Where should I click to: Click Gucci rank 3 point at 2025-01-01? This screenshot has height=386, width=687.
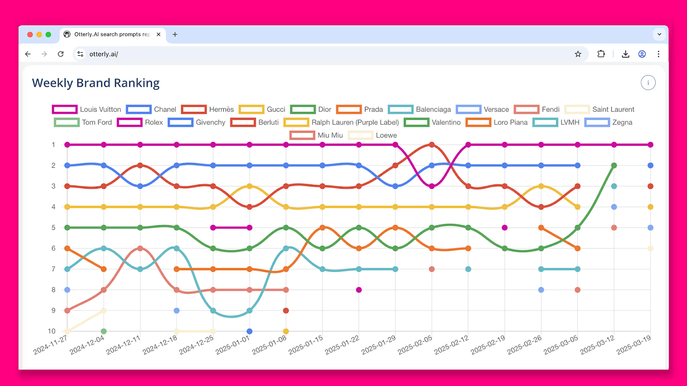point(249,186)
